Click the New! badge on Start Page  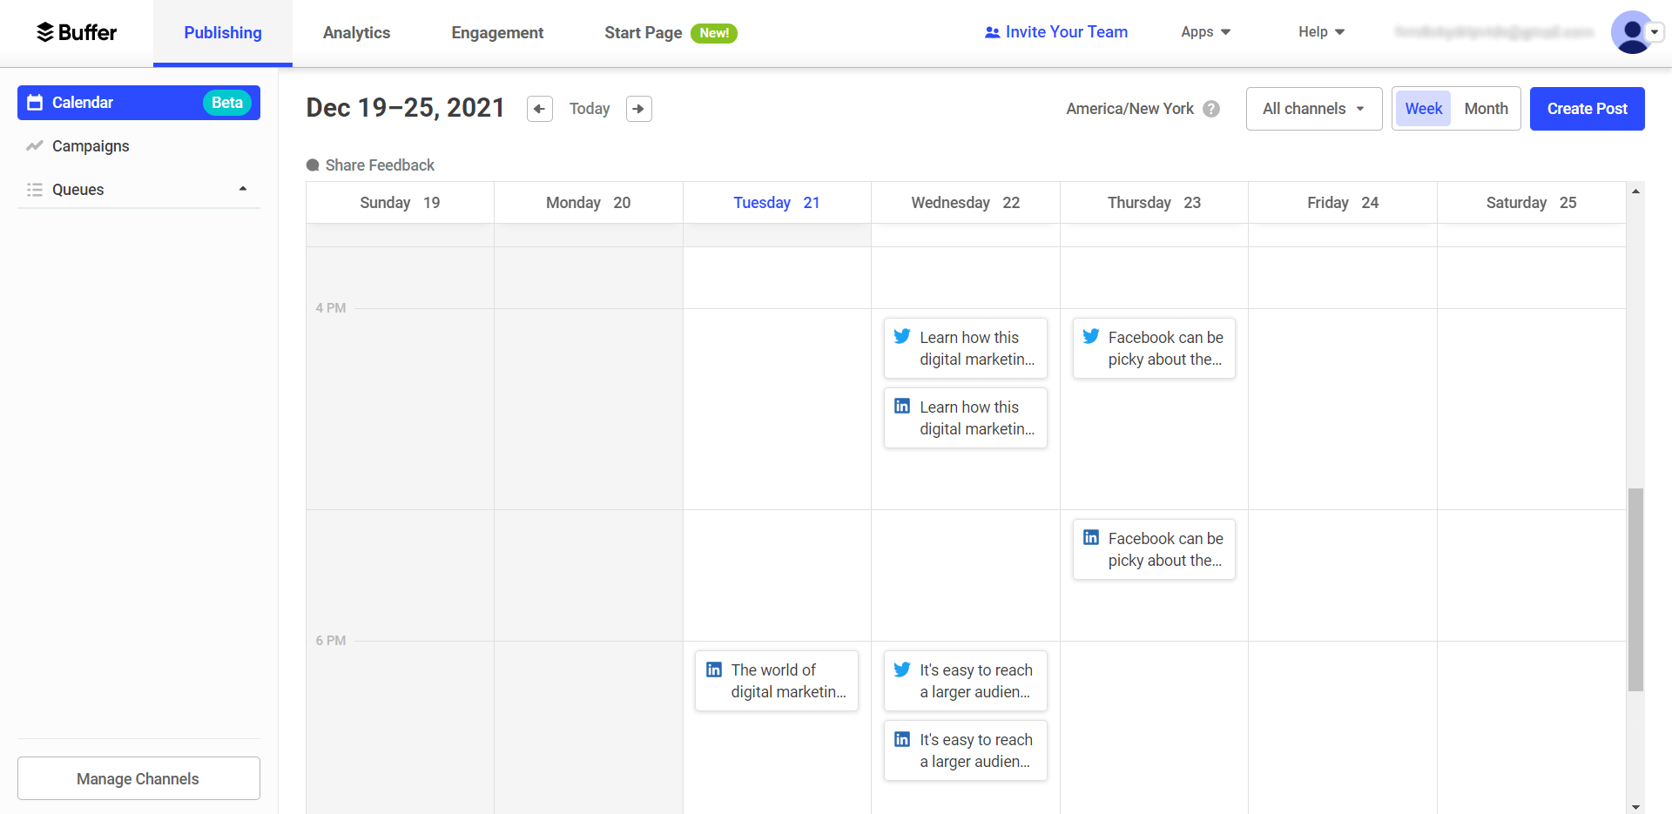[714, 33]
